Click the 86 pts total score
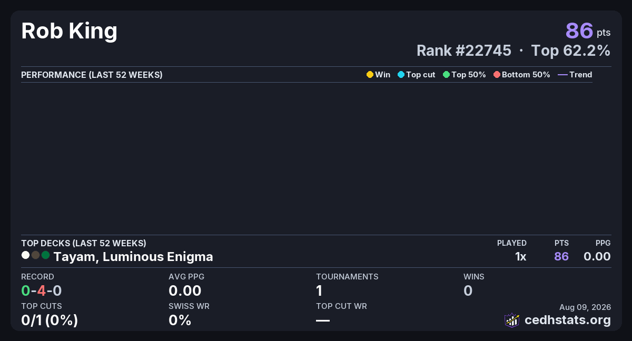This screenshot has height=341, width=632. pos(588,31)
